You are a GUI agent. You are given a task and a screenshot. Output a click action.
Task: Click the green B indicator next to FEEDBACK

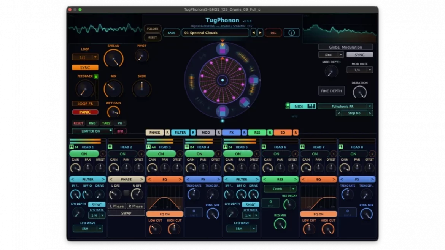[x=96, y=76]
